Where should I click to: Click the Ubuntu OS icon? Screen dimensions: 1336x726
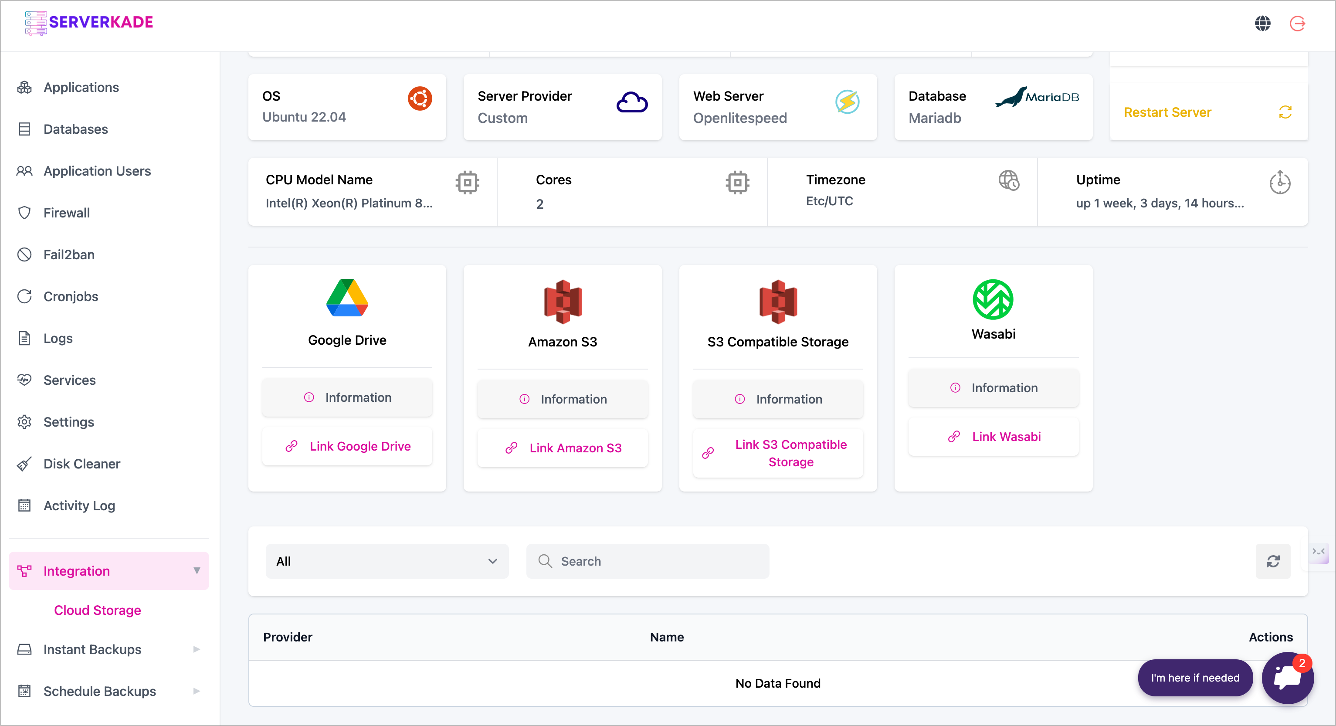tap(420, 98)
